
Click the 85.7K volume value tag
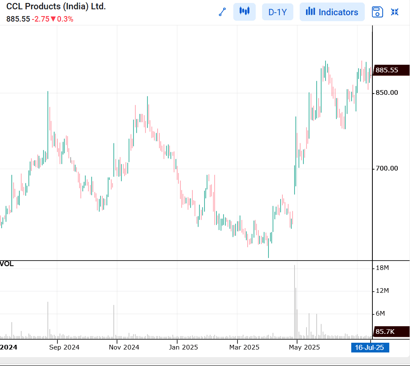pyautogui.click(x=391, y=332)
